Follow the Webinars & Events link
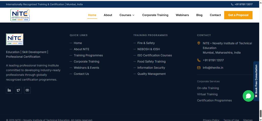This screenshot has width=262, height=121. 86,68
